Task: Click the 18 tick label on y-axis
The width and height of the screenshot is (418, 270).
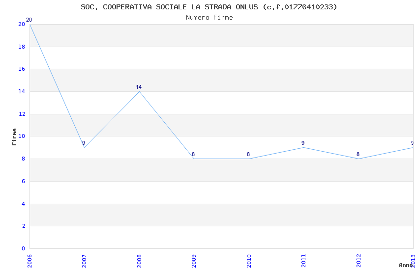Action: point(22,47)
